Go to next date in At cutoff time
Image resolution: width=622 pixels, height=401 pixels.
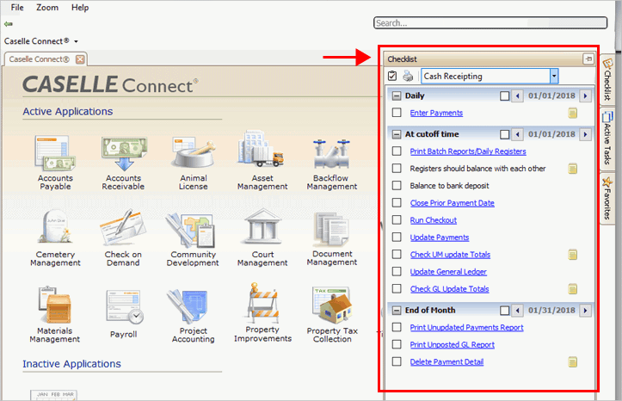[x=585, y=134]
